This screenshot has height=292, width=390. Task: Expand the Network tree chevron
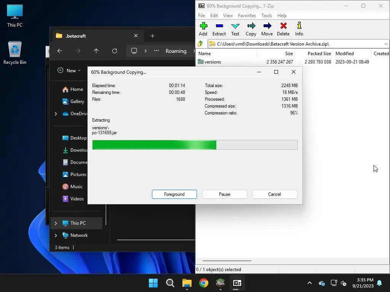tap(56, 235)
